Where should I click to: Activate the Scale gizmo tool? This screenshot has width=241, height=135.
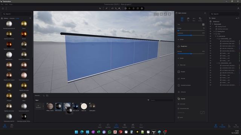(138, 8)
